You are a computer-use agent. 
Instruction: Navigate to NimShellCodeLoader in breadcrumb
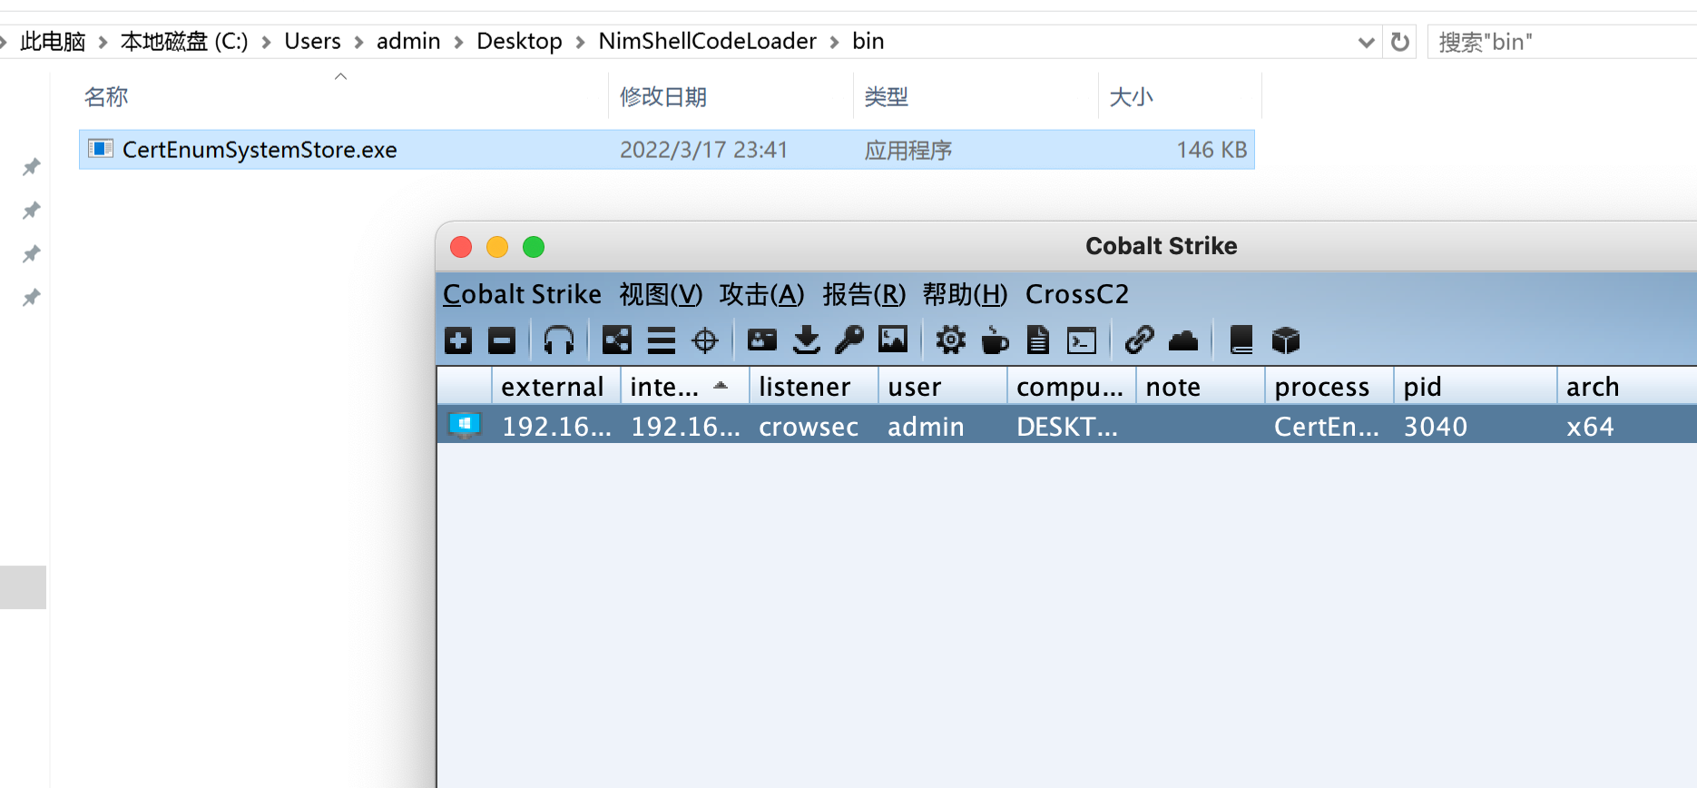(707, 42)
